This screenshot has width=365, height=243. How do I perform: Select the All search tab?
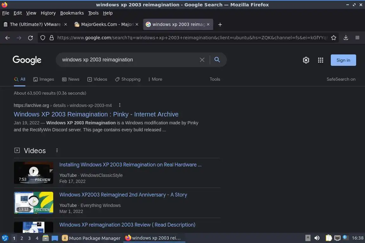pos(20,79)
